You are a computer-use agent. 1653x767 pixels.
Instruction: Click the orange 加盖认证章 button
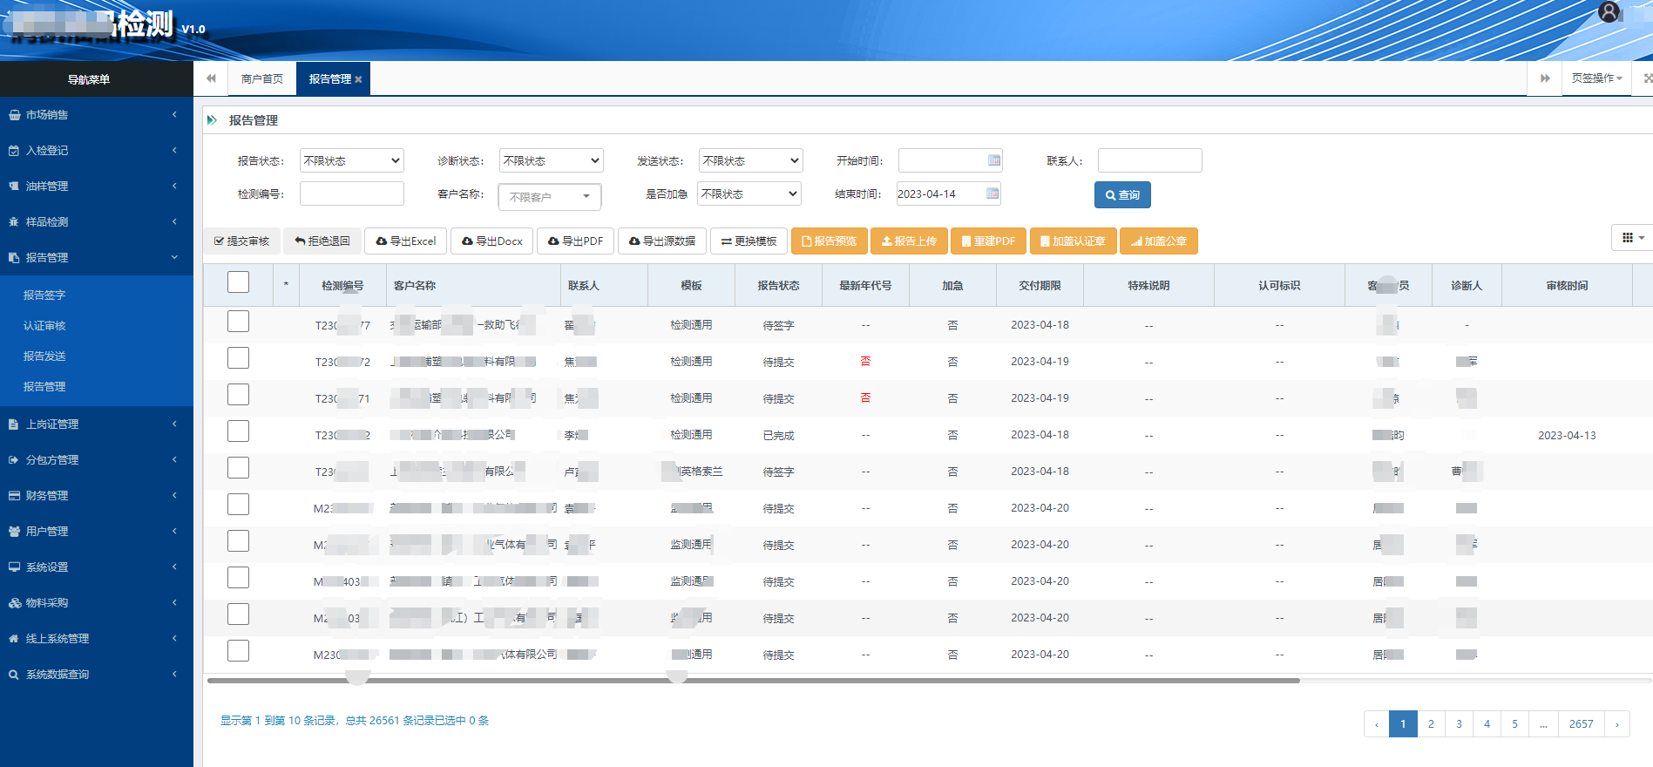pos(1073,241)
